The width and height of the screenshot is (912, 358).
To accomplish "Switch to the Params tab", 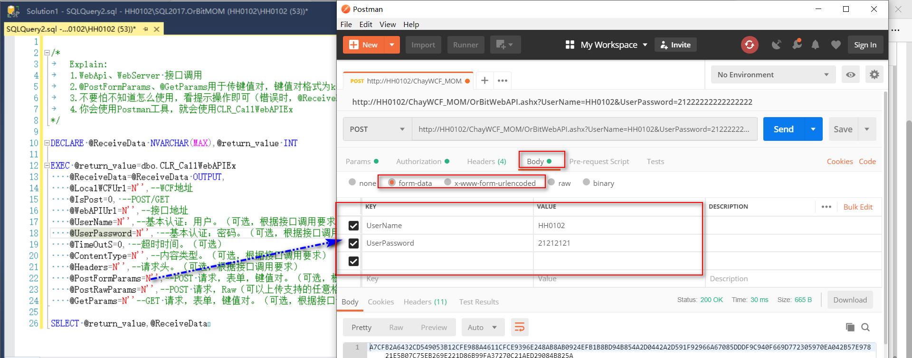I will (x=362, y=161).
